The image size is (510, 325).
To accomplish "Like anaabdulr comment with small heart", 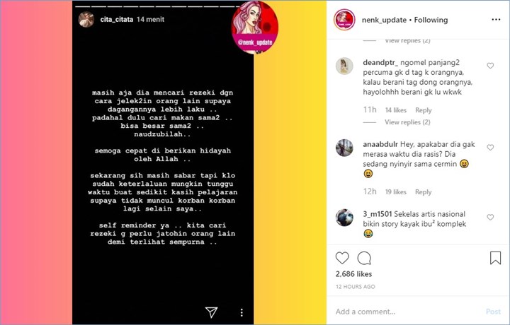I will click(x=490, y=148).
